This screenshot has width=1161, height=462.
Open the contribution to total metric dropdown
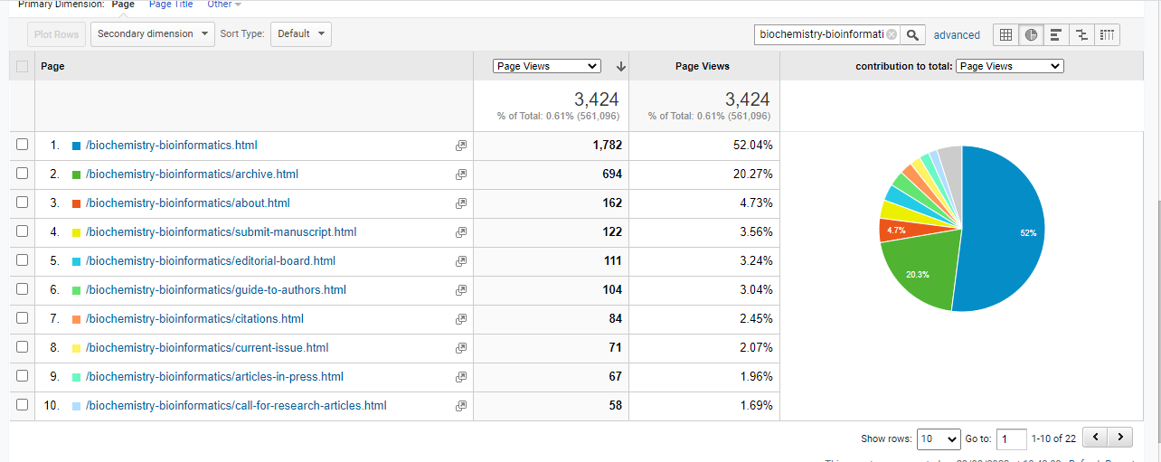tap(1009, 66)
